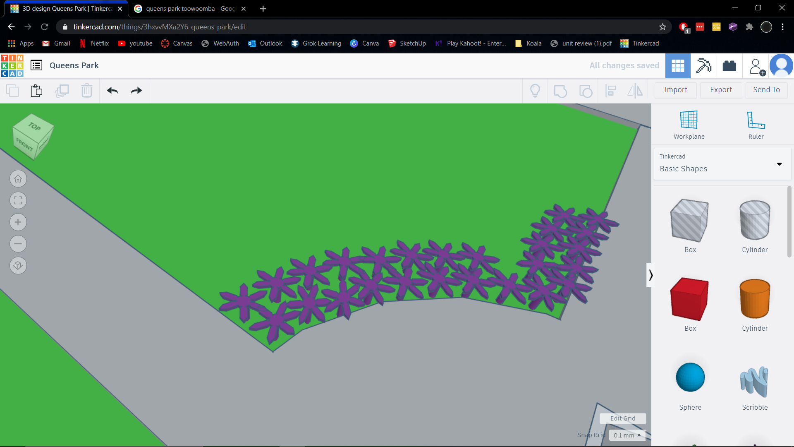Viewport: 794px width, 447px height.
Task: Open the Netflix bookmark
Action: [x=94, y=43]
